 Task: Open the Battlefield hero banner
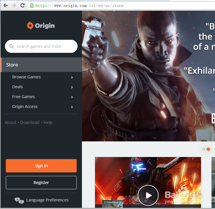tap(148, 76)
